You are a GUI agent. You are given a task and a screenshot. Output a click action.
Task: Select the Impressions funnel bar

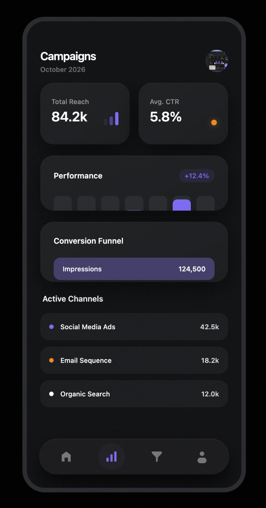(x=134, y=269)
